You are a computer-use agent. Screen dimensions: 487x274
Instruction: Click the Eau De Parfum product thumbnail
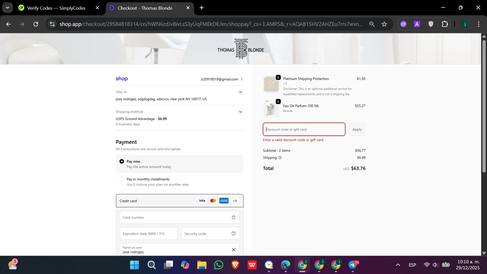pyautogui.click(x=271, y=108)
